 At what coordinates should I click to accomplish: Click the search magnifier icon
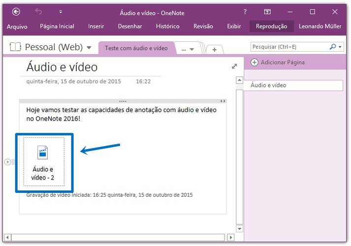pyautogui.click(x=333, y=47)
